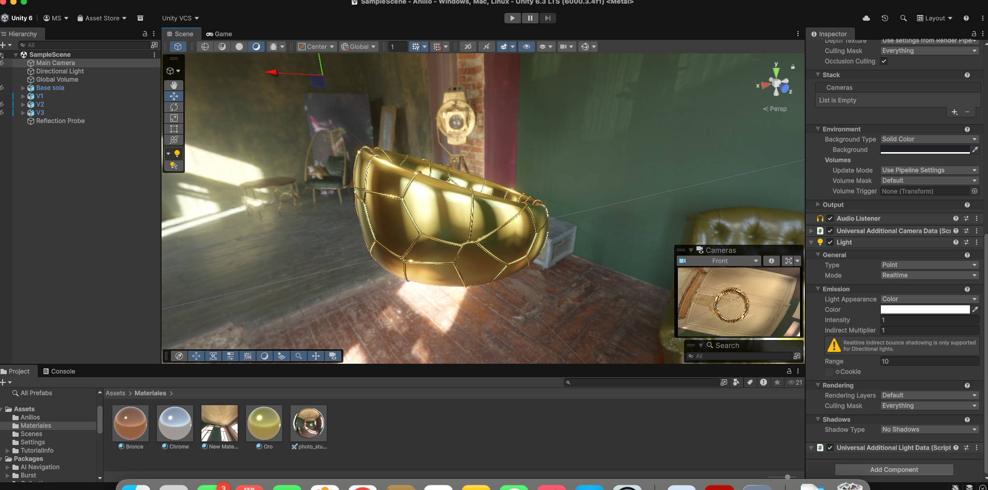Select the Scene tab

pyautogui.click(x=180, y=34)
